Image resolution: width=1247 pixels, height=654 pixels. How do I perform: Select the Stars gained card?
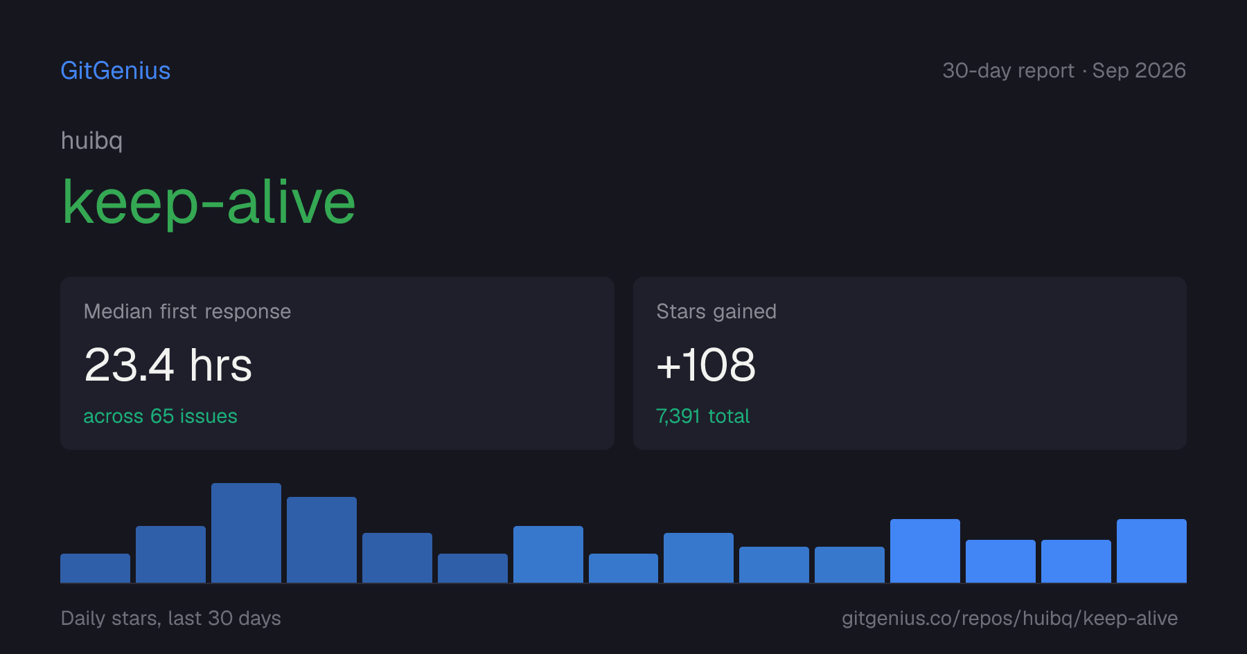point(910,363)
